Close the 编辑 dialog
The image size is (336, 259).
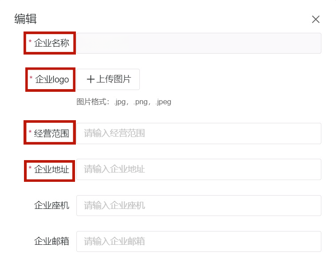point(316,19)
